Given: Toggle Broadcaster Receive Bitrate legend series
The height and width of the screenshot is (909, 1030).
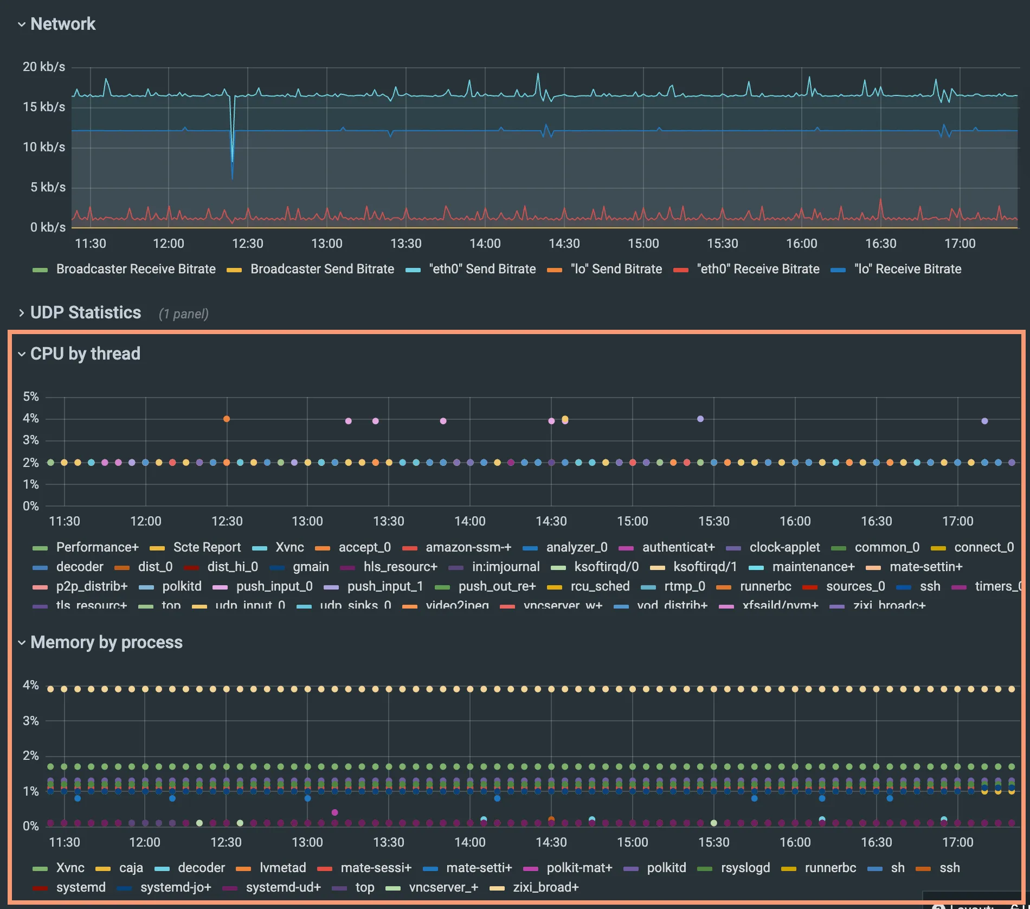Looking at the screenshot, I should pos(136,269).
